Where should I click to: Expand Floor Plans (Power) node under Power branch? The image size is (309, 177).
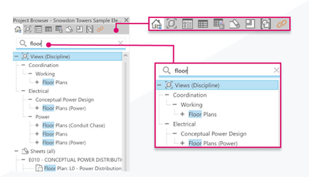click(37, 142)
